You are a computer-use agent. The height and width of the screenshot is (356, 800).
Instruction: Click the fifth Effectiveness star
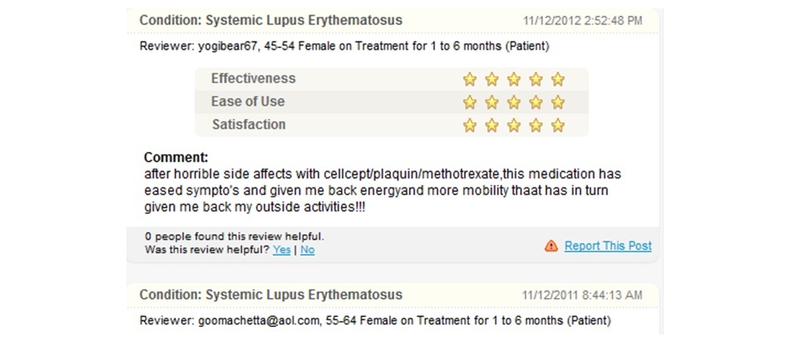point(558,79)
